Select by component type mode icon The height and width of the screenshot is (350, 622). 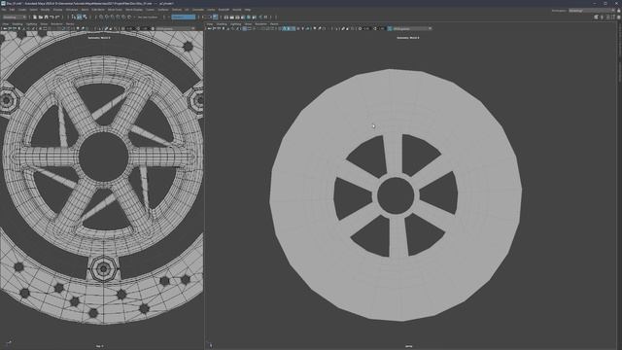click(85, 17)
